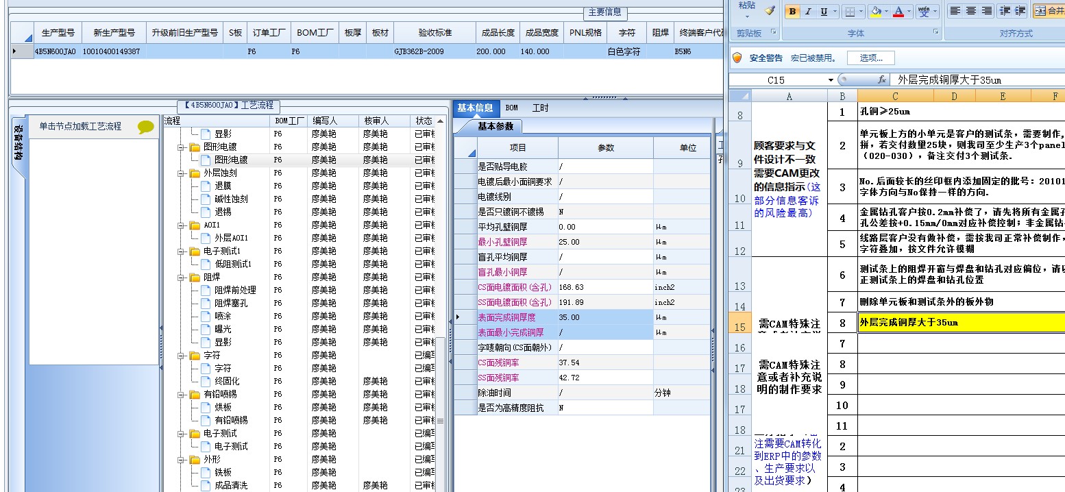Click the yellow fill color bucket
Viewport: 1065px width, 492px height.
point(876,11)
